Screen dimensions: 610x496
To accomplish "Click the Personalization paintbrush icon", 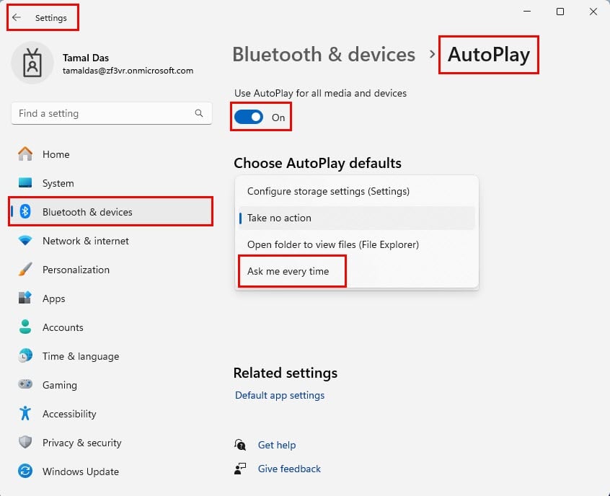I will [x=25, y=269].
